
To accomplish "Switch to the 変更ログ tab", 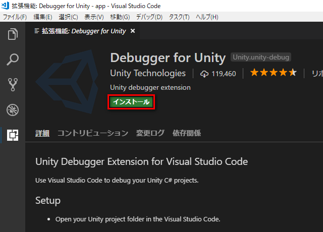I will 150,133.
